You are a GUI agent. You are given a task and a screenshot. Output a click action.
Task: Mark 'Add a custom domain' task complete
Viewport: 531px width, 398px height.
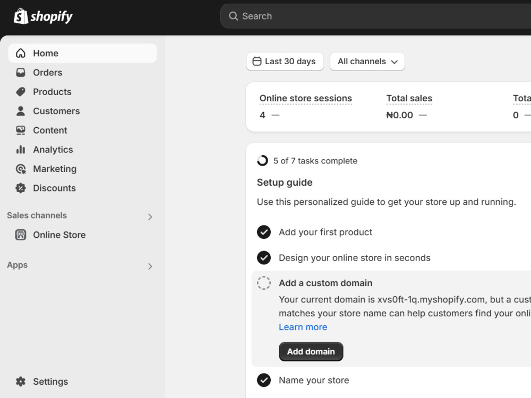coord(264,283)
